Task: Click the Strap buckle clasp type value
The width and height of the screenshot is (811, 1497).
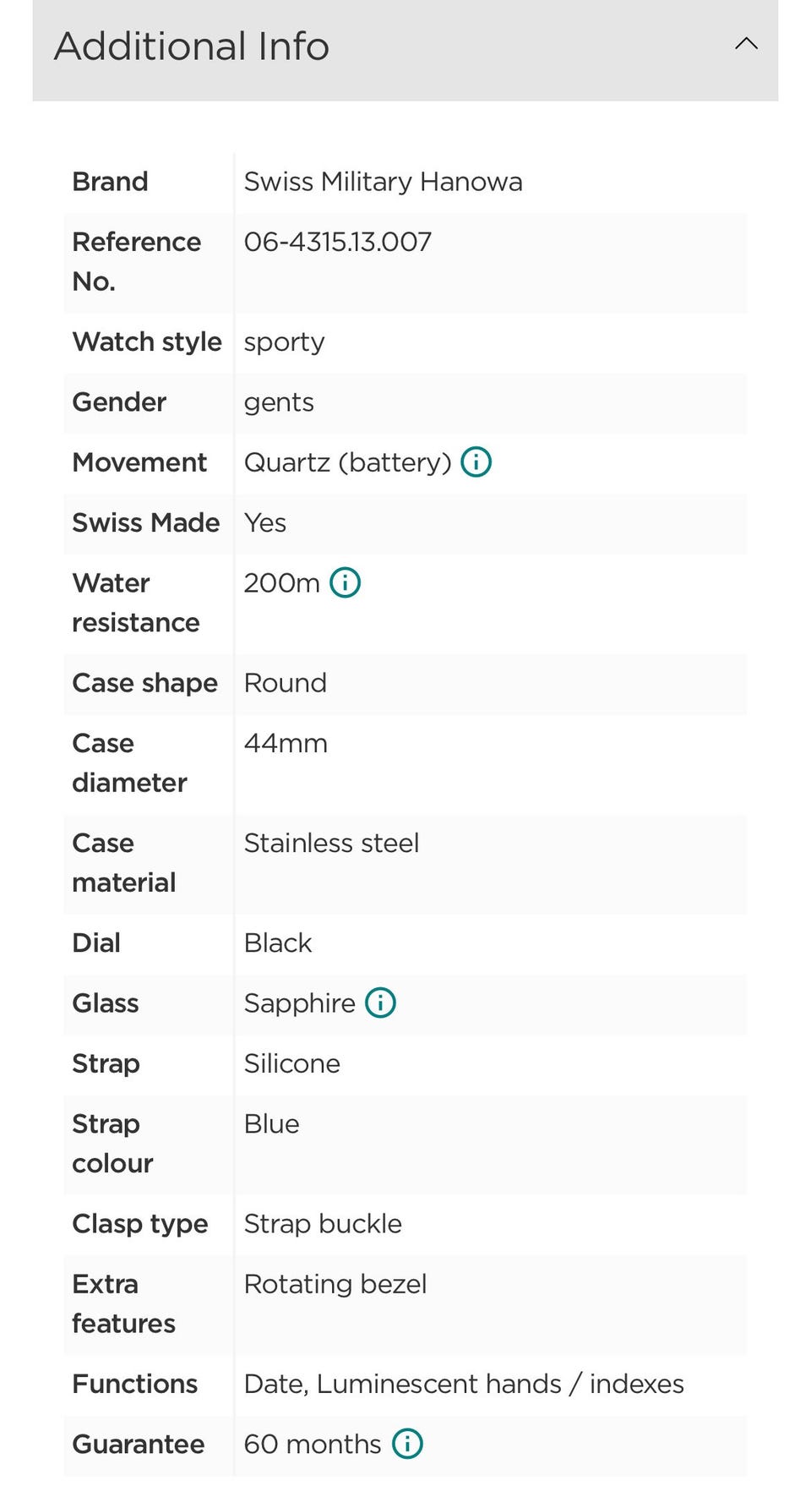Action: tap(322, 1224)
